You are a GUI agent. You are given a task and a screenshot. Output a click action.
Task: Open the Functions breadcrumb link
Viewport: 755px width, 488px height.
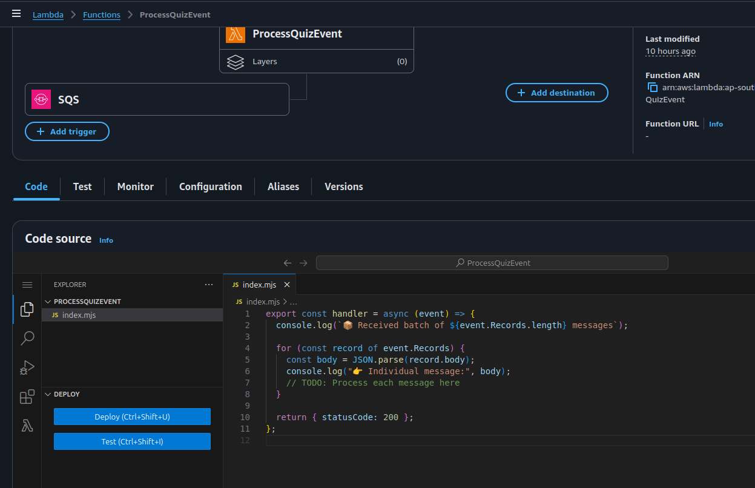[x=101, y=15]
